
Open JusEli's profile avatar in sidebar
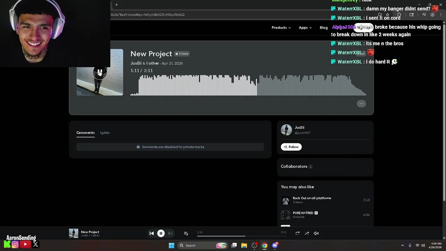coord(286,130)
